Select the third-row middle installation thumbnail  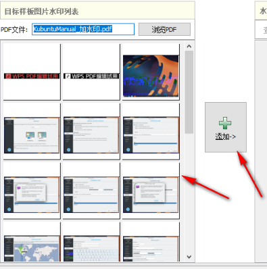coord(91,191)
